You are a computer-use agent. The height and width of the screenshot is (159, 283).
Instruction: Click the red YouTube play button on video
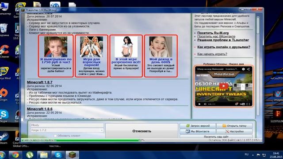(224, 86)
